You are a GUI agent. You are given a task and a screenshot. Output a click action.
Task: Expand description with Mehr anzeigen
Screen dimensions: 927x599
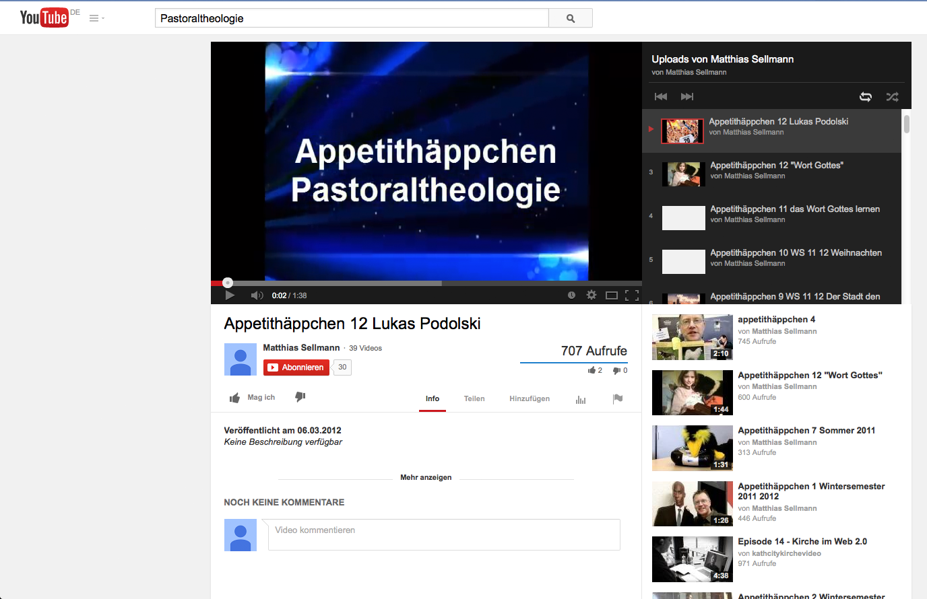click(x=426, y=477)
